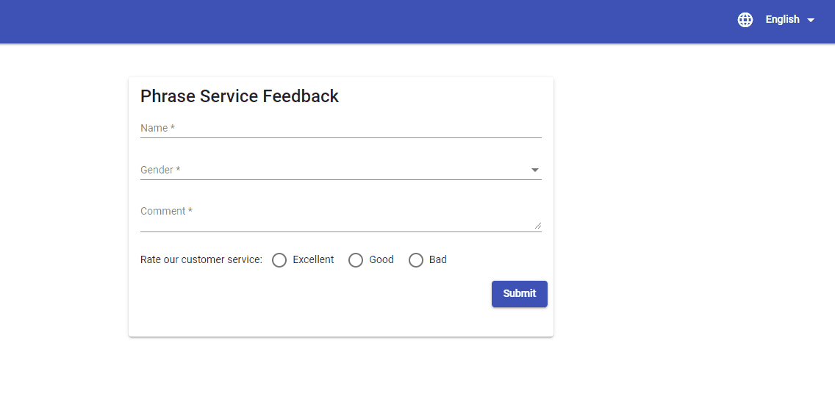
Task: Submit the feedback form
Action: (x=519, y=294)
